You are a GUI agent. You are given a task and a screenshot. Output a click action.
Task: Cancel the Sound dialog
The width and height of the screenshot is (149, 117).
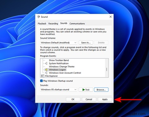pos(89,99)
